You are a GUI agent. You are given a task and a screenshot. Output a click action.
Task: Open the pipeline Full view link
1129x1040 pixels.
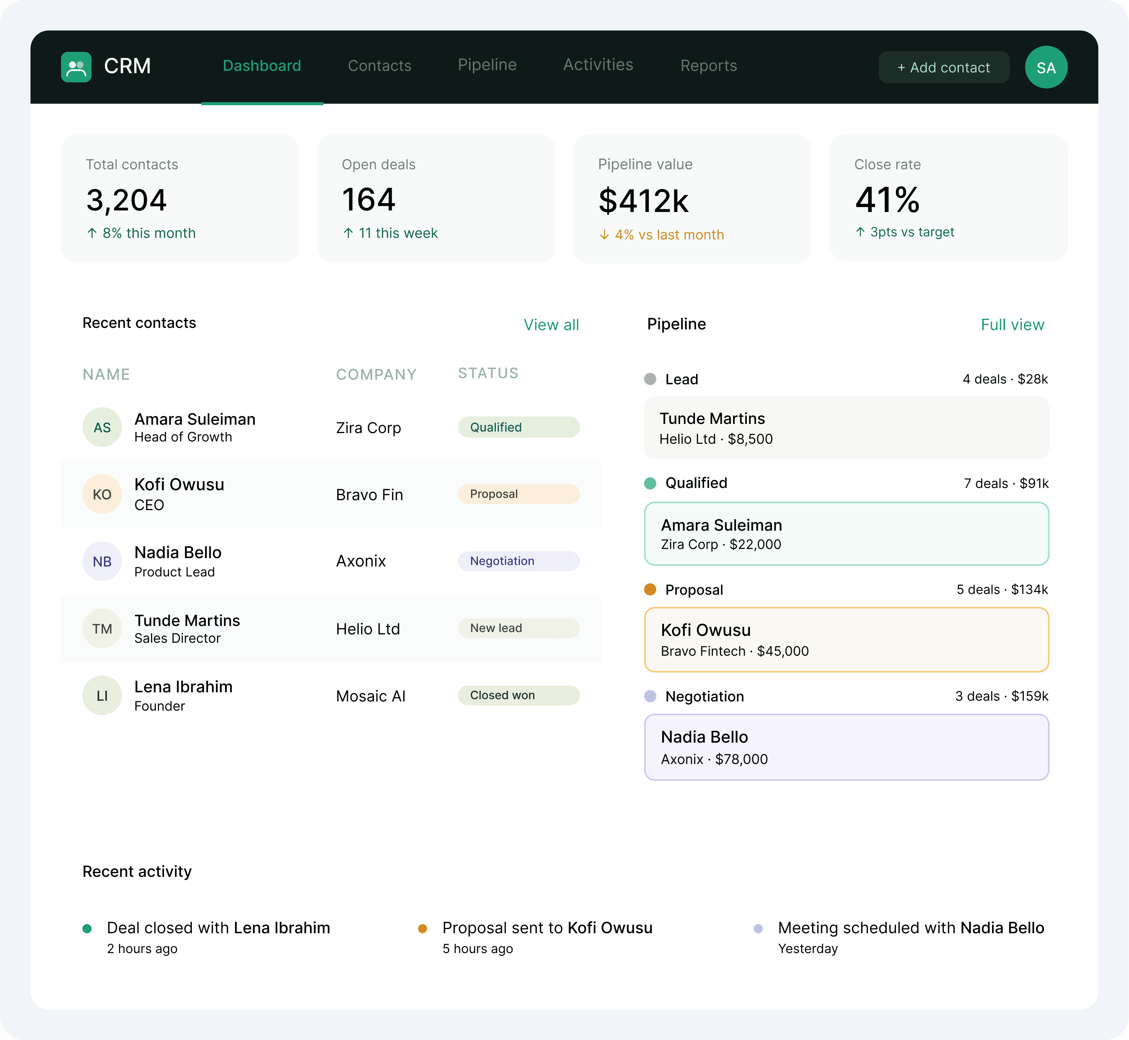point(1012,325)
